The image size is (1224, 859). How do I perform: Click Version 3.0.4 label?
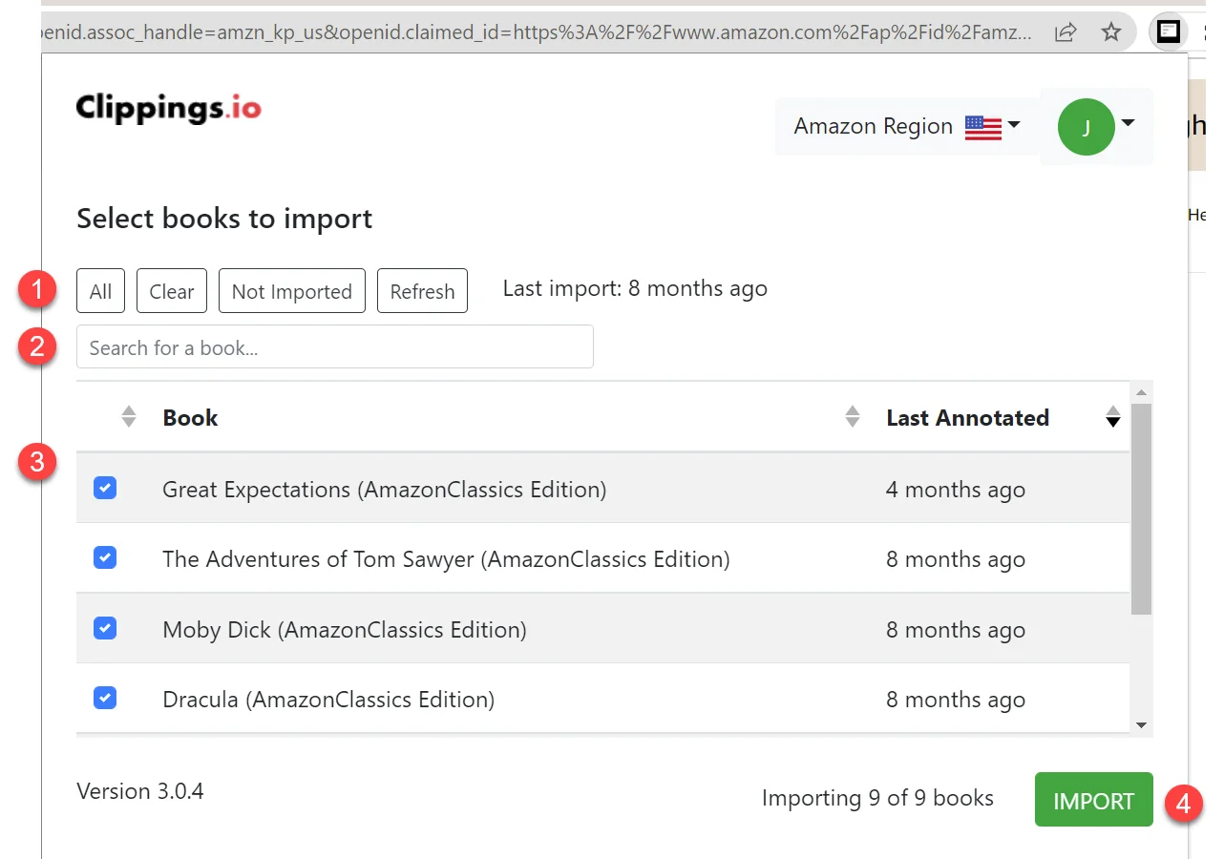(x=140, y=791)
